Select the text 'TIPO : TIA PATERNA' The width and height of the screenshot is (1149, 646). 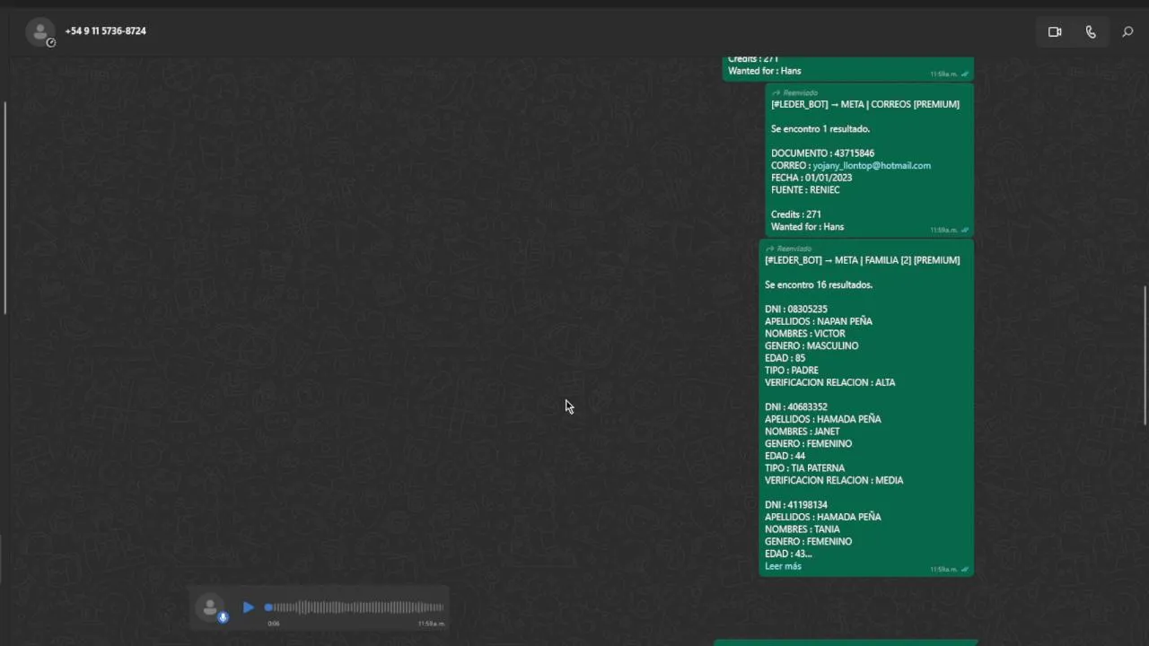tap(804, 467)
